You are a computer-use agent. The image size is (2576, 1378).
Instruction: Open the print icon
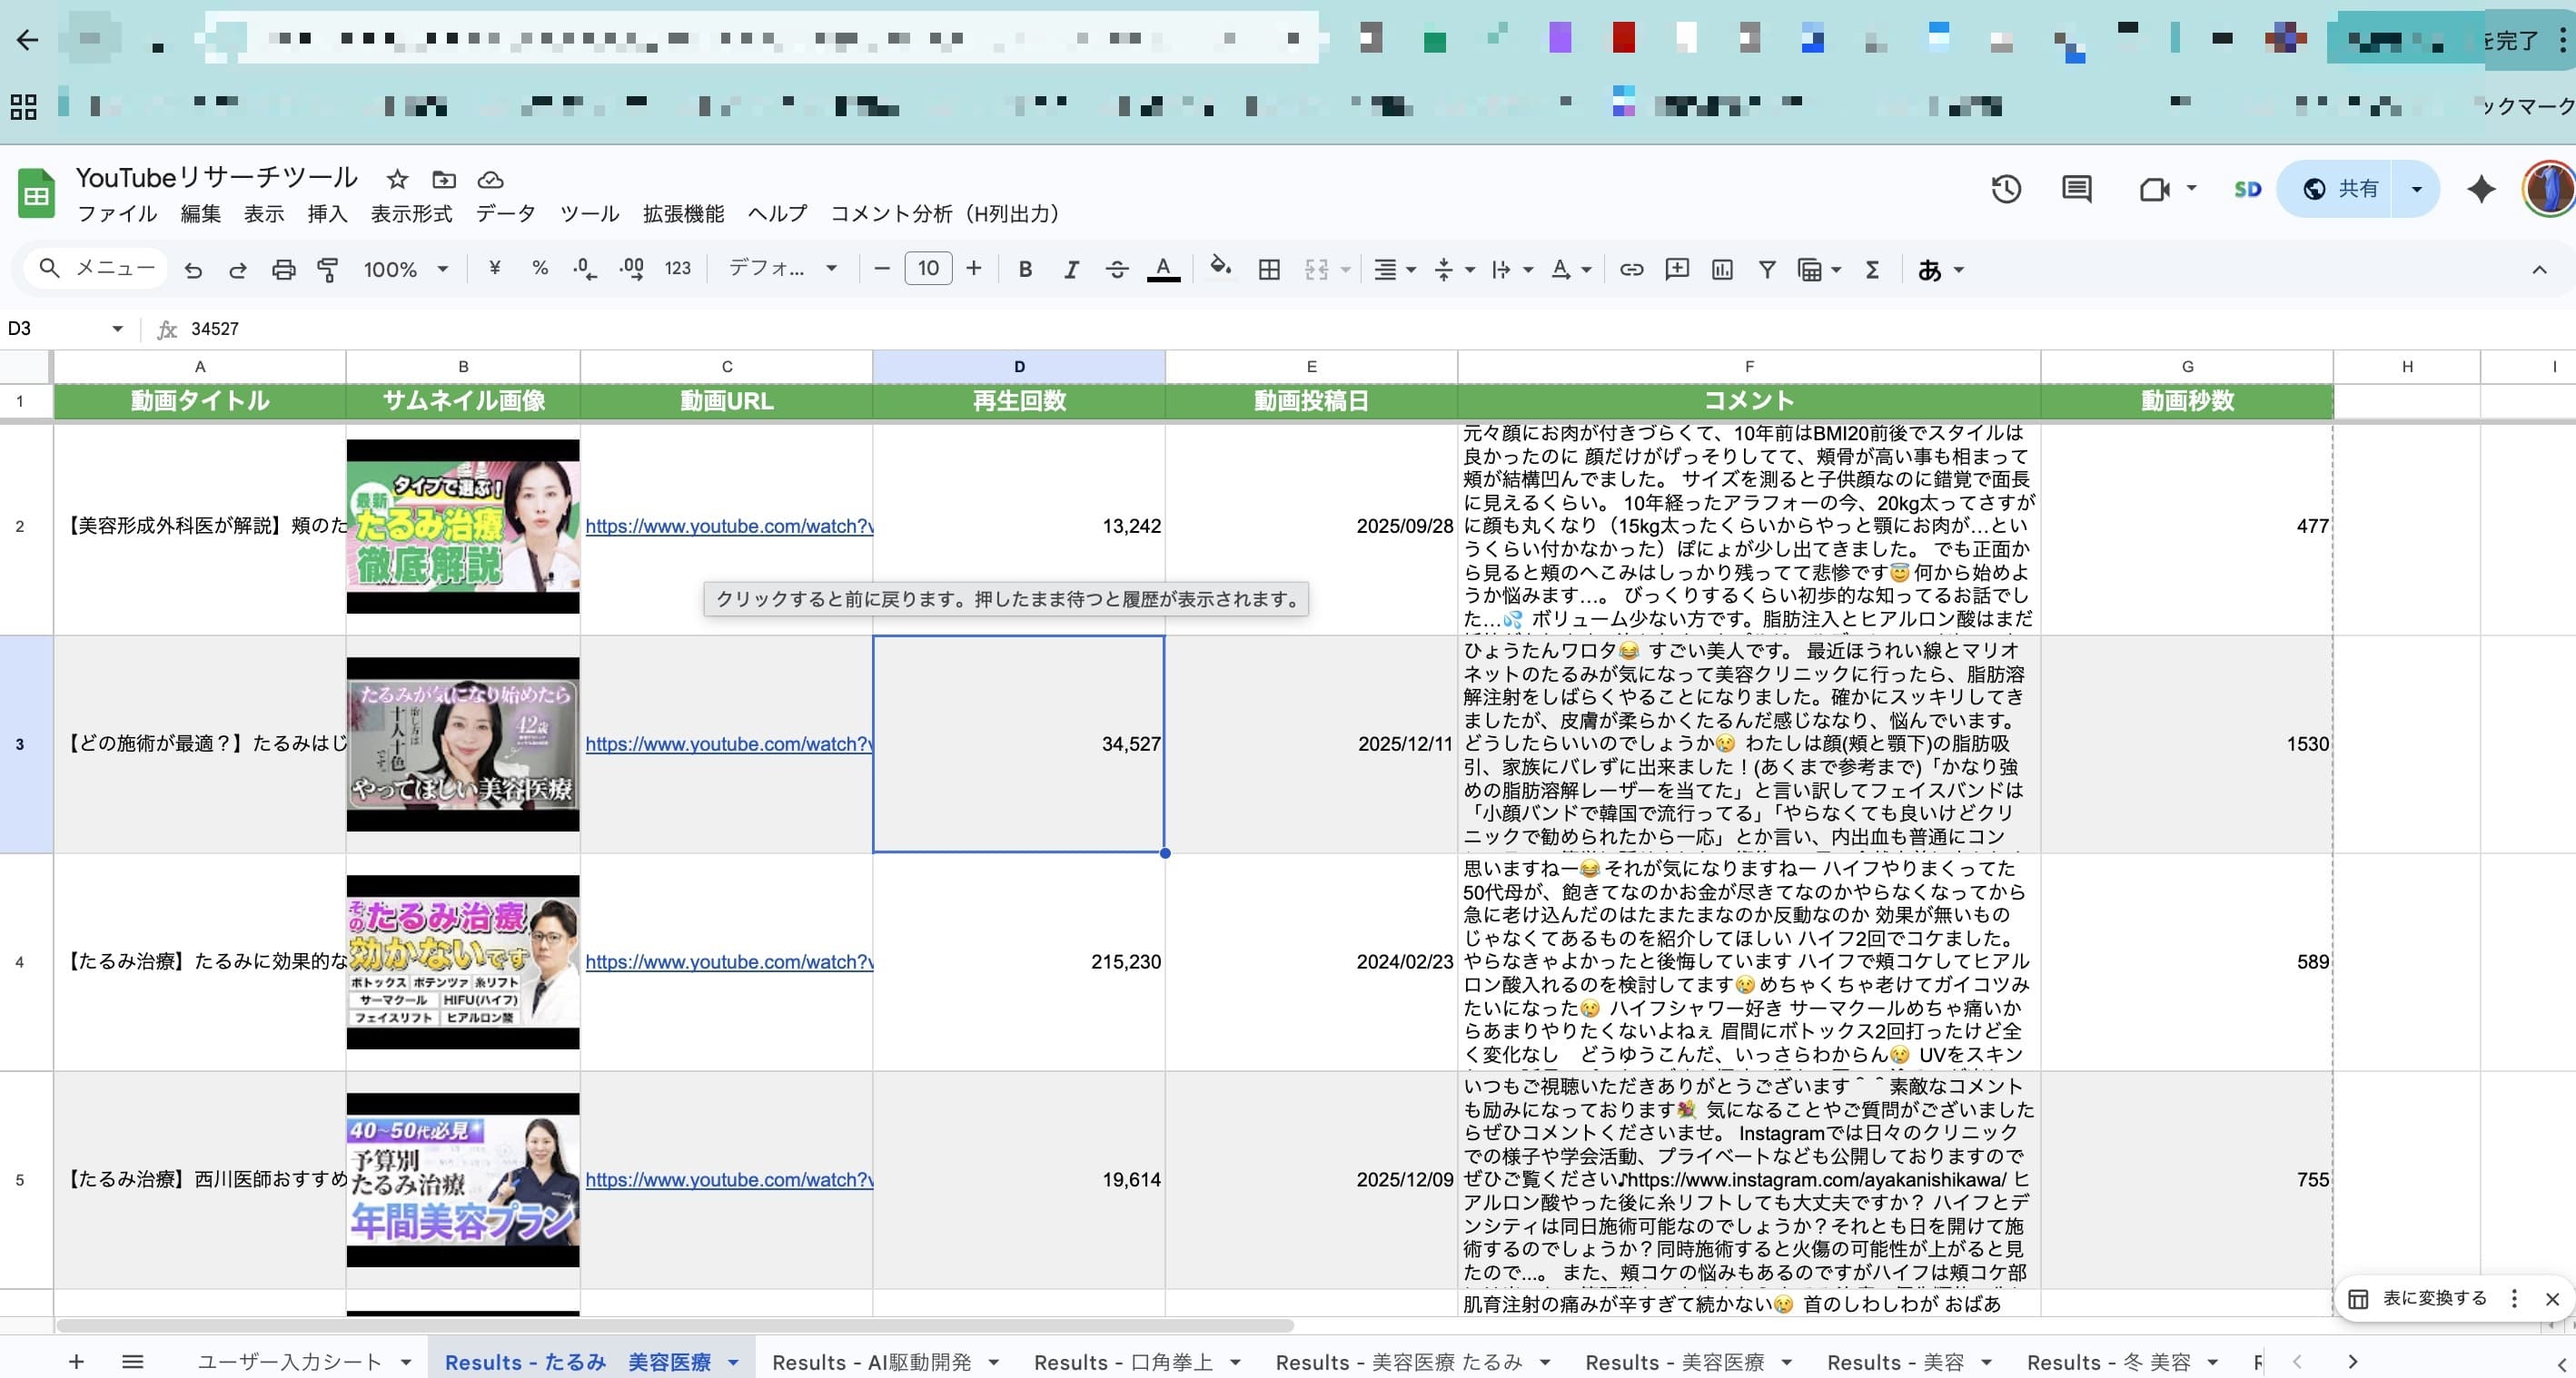point(283,269)
